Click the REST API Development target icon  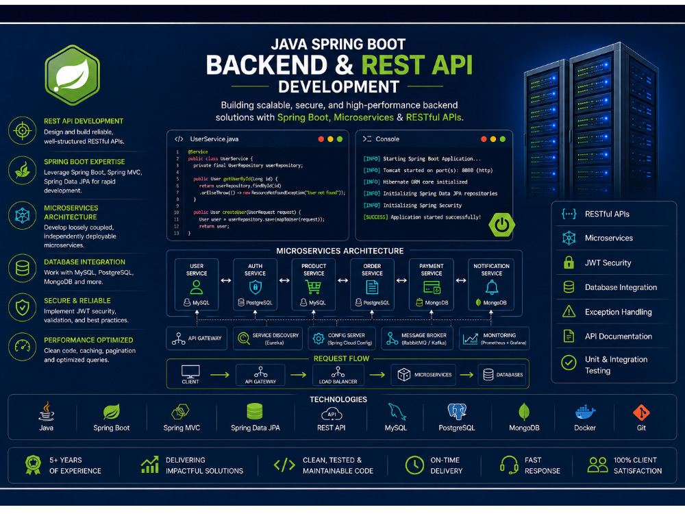pos(23,130)
